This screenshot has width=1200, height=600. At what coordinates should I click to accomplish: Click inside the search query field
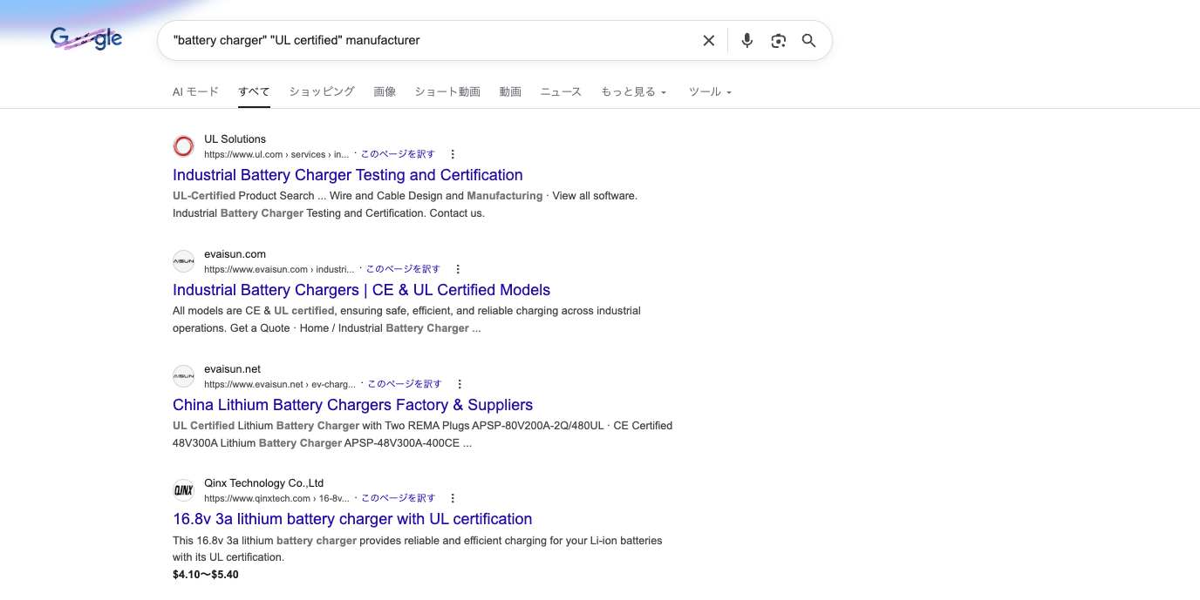[x=436, y=40]
